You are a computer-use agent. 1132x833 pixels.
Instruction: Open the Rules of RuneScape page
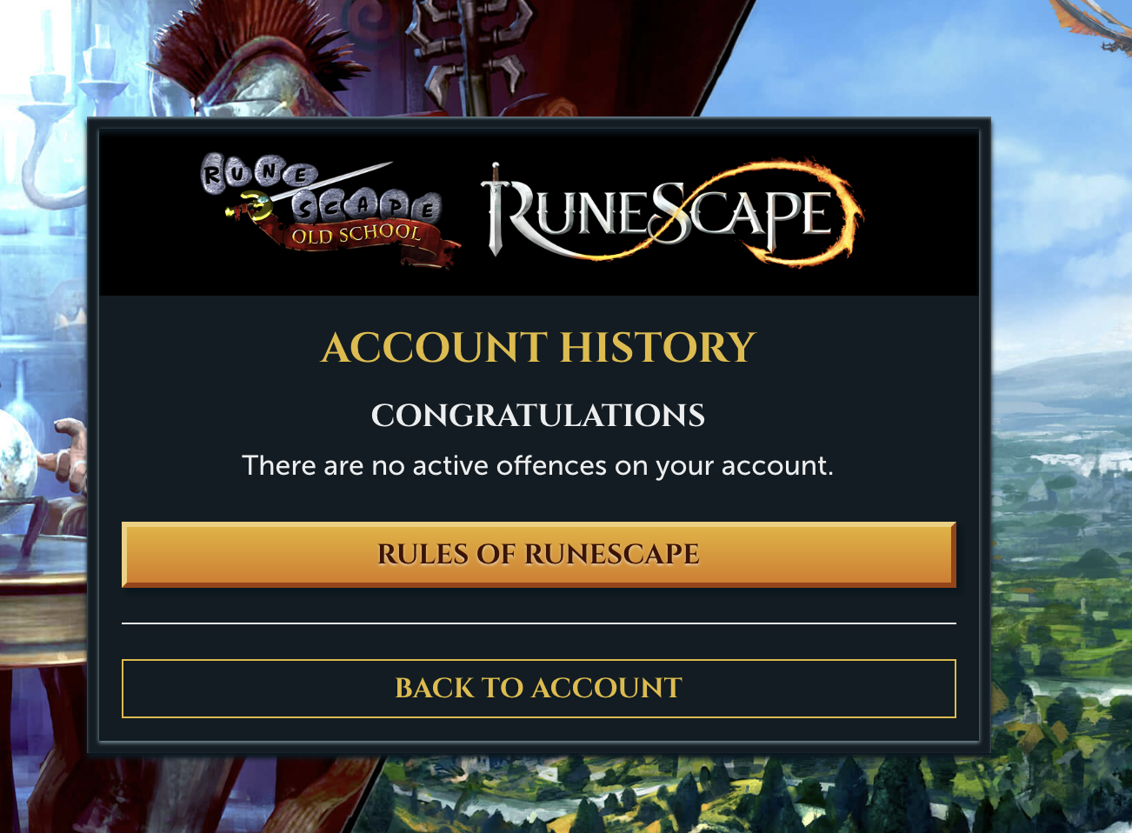click(538, 555)
